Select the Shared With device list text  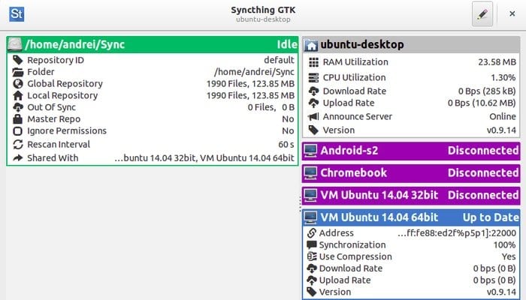click(204, 158)
